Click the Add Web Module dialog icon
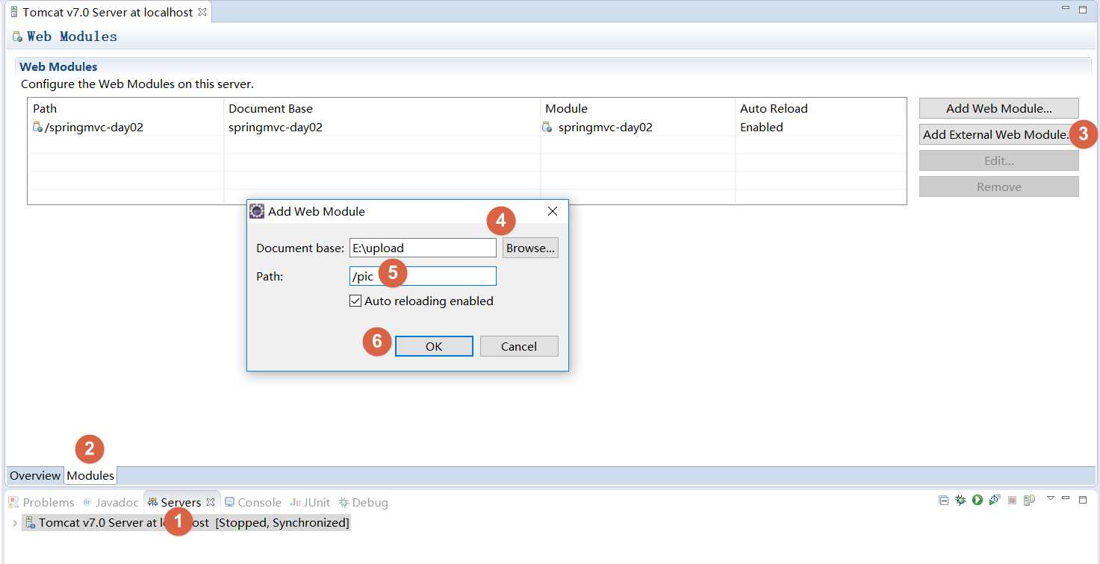 [257, 211]
